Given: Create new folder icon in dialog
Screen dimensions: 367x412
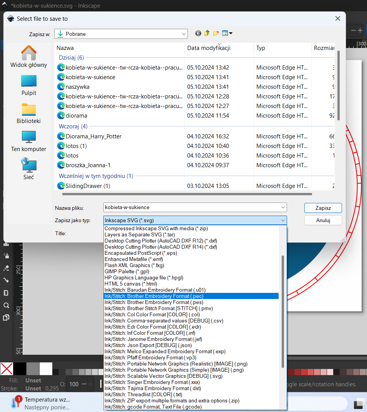Looking at the screenshot, I should point(216,33).
